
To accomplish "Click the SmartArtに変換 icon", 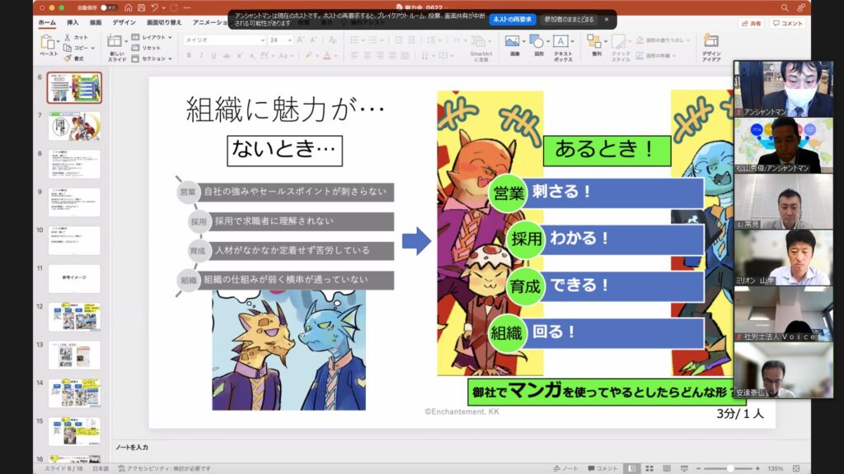I will click(x=478, y=41).
